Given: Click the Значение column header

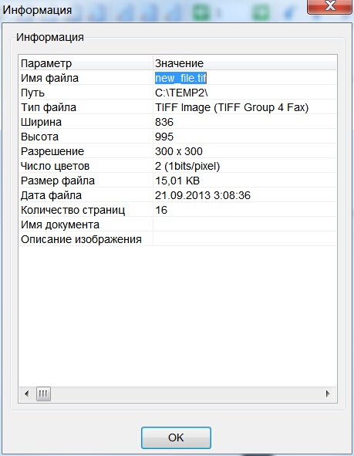Looking at the screenshot, I should tap(244, 63).
